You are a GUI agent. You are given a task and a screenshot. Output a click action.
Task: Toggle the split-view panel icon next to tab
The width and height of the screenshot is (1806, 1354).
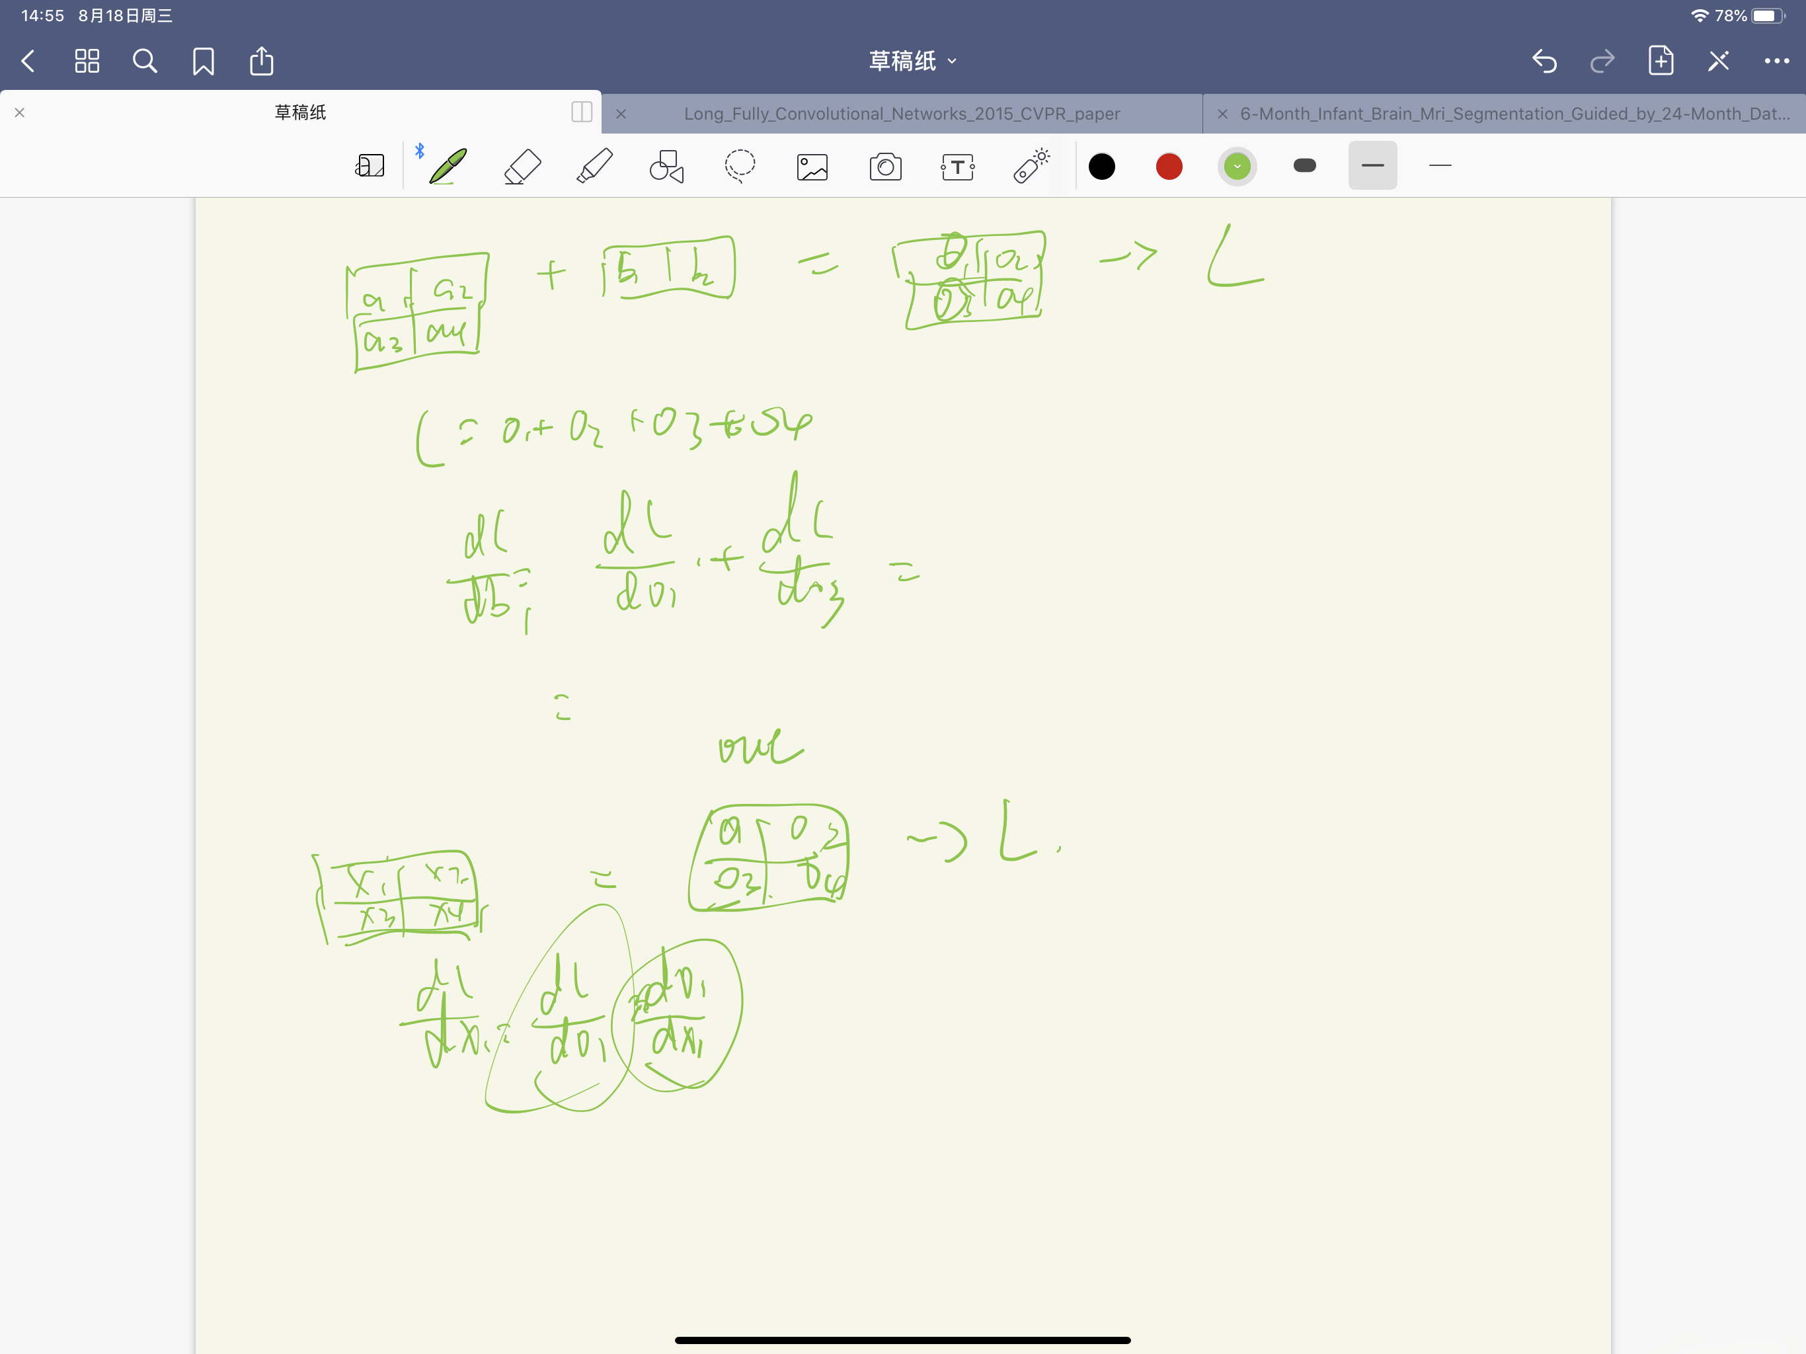point(581,112)
